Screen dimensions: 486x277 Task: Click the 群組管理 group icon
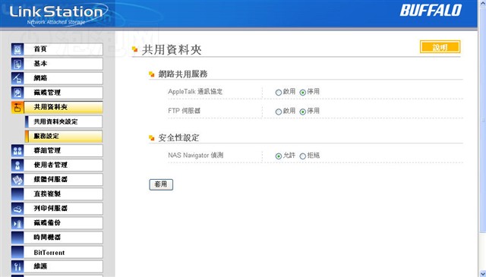click(17, 150)
